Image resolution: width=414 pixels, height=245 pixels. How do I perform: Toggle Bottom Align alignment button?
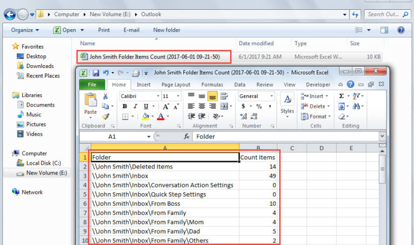pos(212,96)
